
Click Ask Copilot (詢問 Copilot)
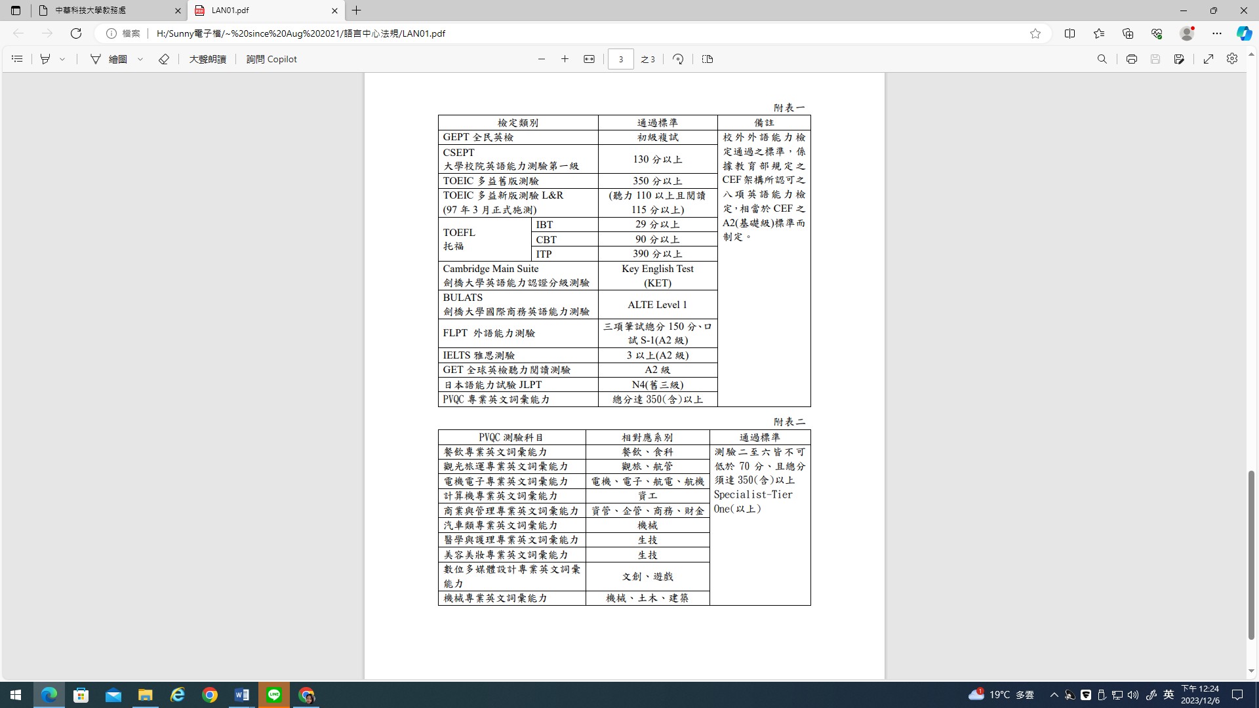point(271,59)
